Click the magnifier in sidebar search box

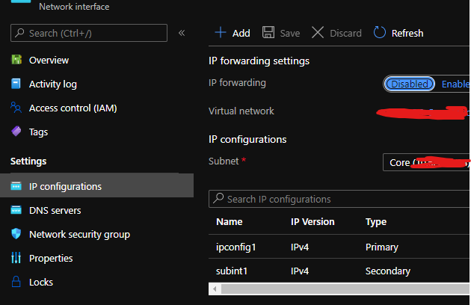click(19, 32)
